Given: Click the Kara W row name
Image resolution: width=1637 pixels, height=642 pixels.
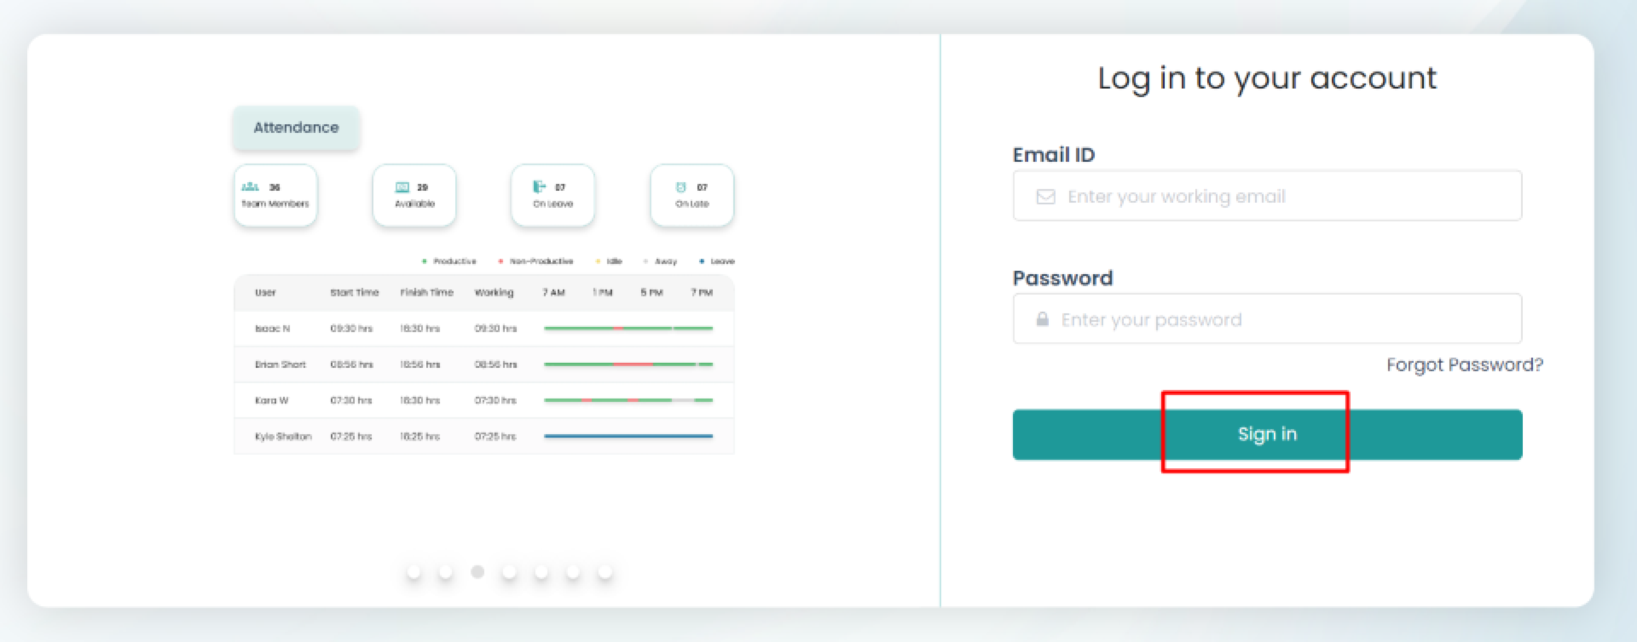Looking at the screenshot, I should pyautogui.click(x=272, y=400).
